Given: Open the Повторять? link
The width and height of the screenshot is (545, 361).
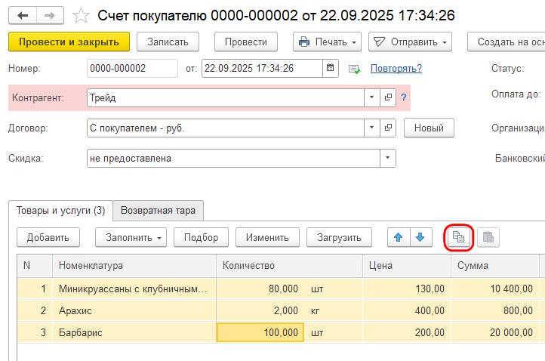Looking at the screenshot, I should (396, 68).
